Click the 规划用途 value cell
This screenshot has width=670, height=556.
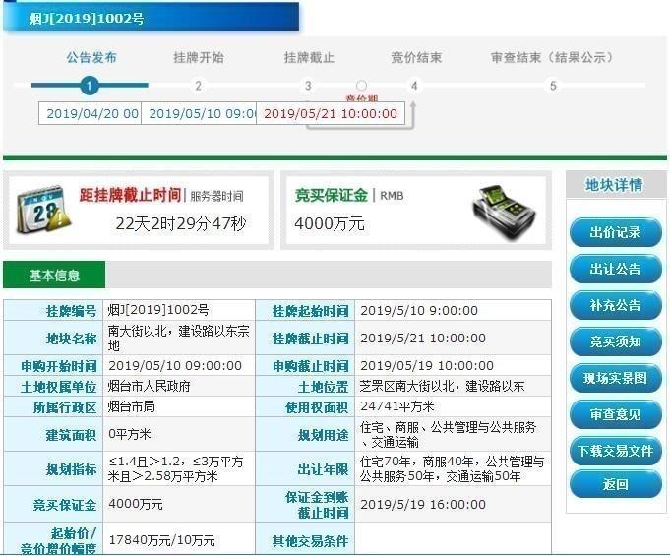pos(453,434)
